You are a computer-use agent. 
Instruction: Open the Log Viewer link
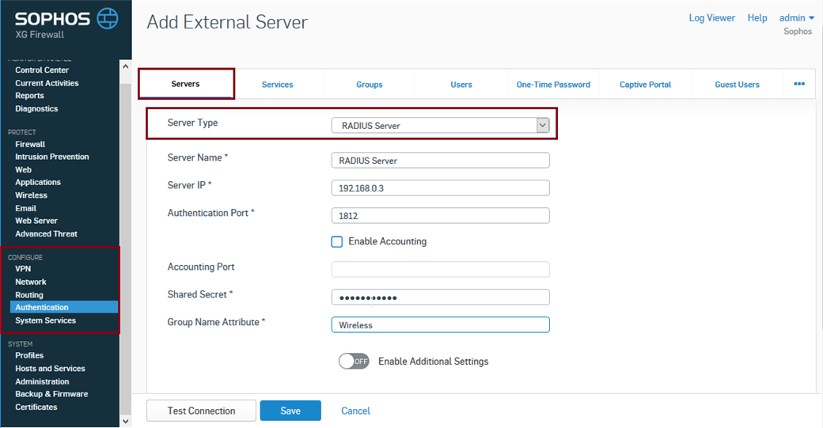(x=711, y=18)
